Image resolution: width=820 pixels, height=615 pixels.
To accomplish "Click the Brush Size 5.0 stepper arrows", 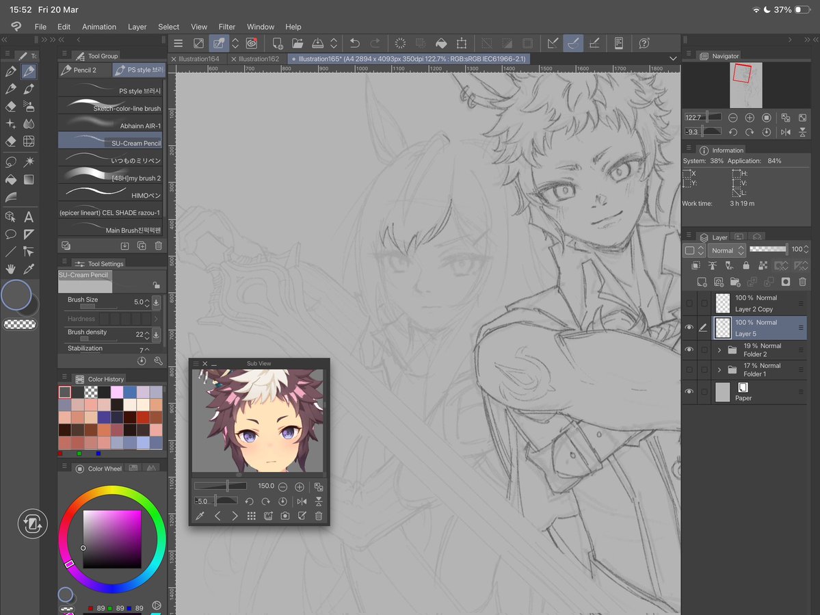I will (x=147, y=302).
